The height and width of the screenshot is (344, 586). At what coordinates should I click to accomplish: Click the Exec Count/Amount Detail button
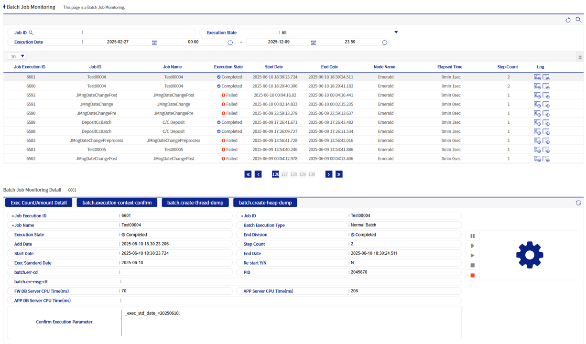[39, 203]
